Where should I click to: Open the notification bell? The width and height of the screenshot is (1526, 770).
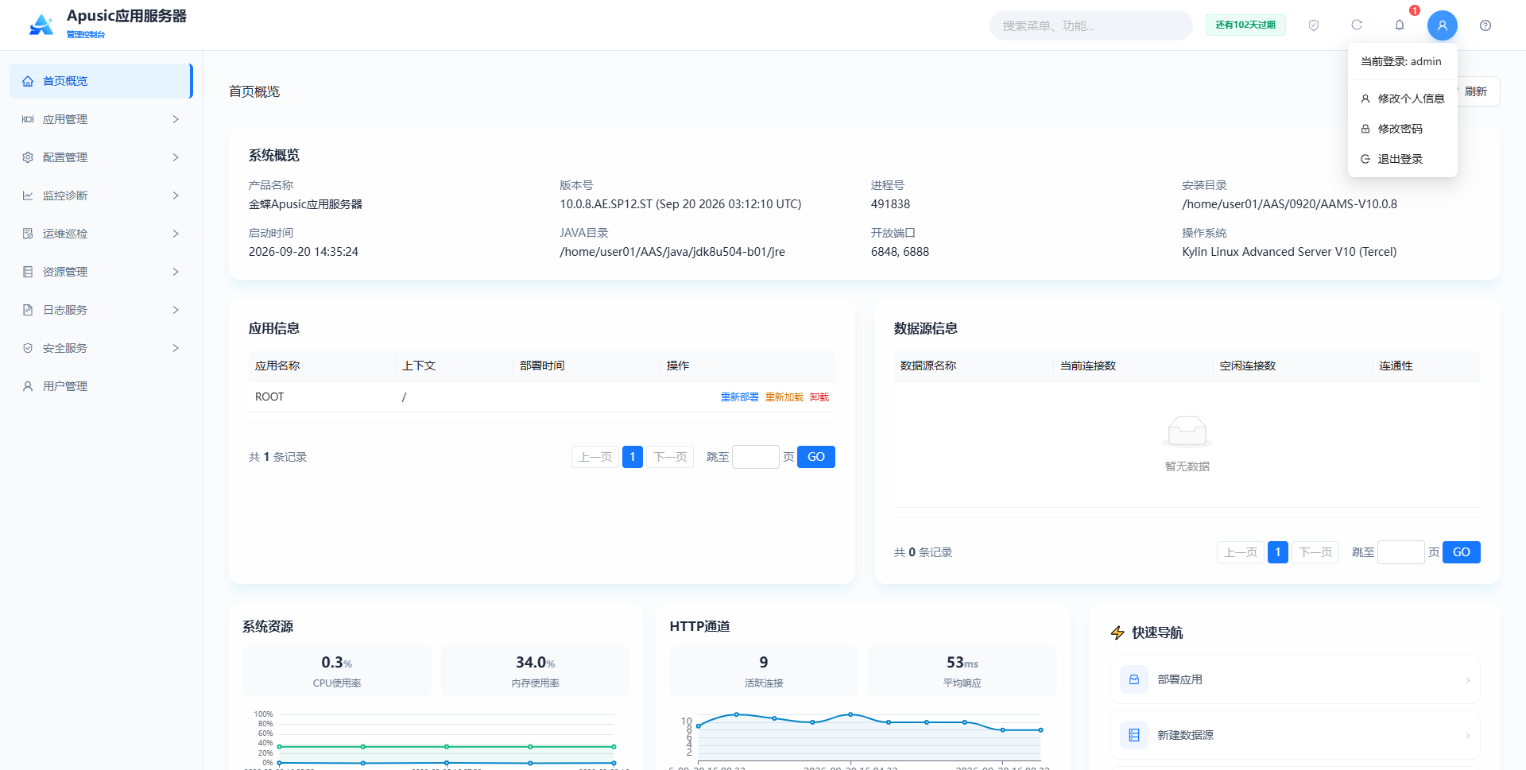pyautogui.click(x=1400, y=25)
